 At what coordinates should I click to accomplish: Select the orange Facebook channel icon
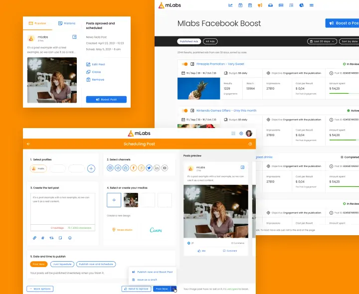[134, 168]
